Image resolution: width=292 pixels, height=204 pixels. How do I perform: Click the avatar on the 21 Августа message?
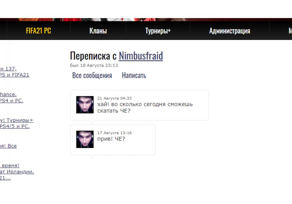pos(85,105)
